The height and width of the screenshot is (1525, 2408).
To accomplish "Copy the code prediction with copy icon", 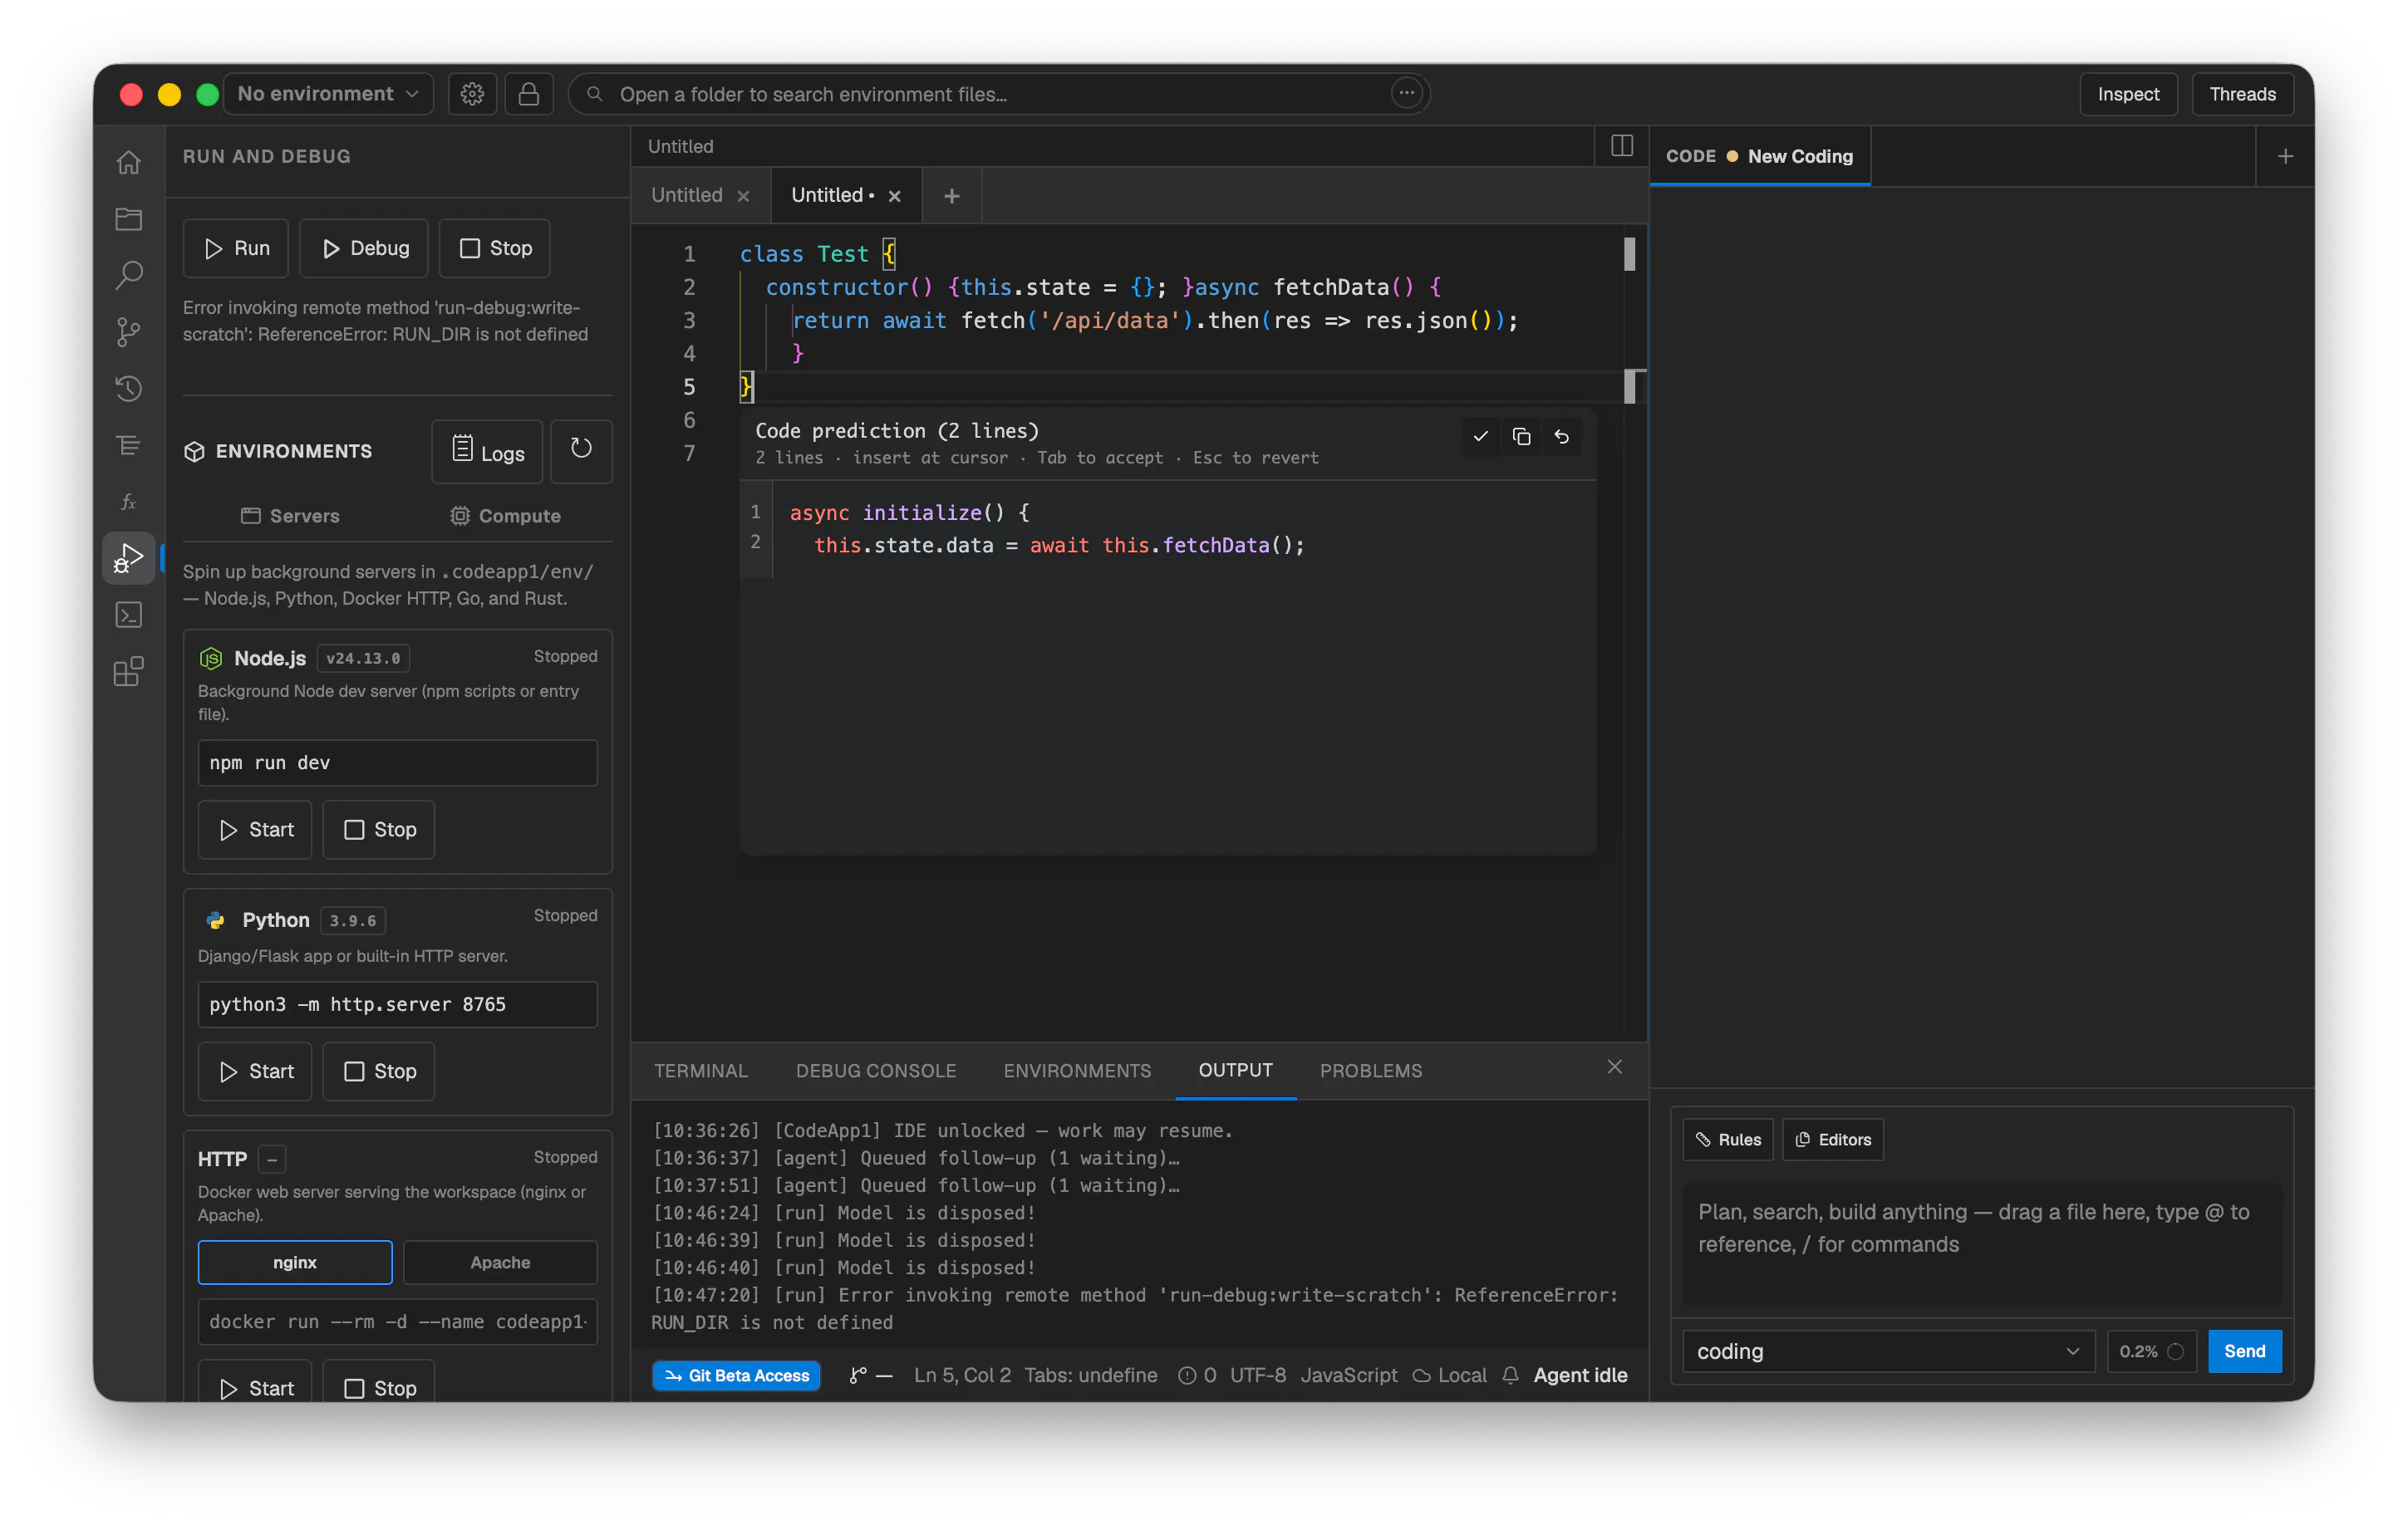I will pyautogui.click(x=1521, y=437).
